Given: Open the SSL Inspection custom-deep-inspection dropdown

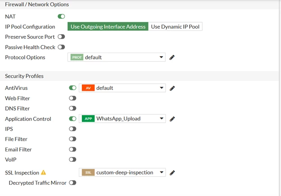Looking at the screenshot, I should click(122, 172).
